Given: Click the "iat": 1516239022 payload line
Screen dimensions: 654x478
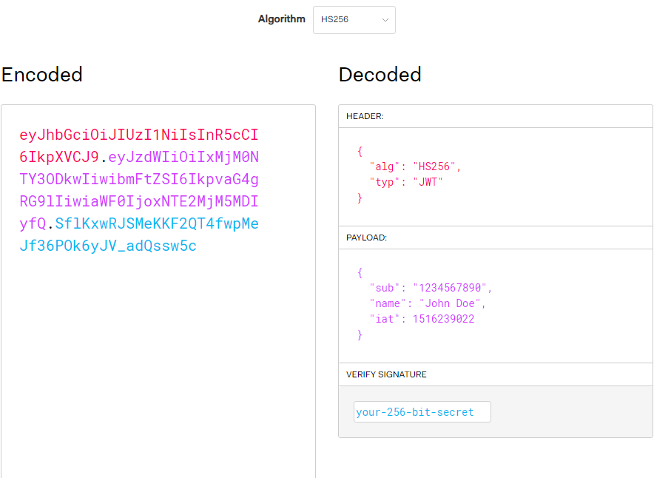Looking at the screenshot, I should point(422,319).
